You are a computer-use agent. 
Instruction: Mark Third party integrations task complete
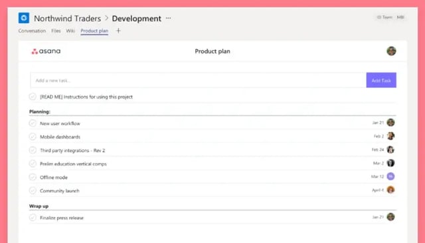click(x=33, y=150)
